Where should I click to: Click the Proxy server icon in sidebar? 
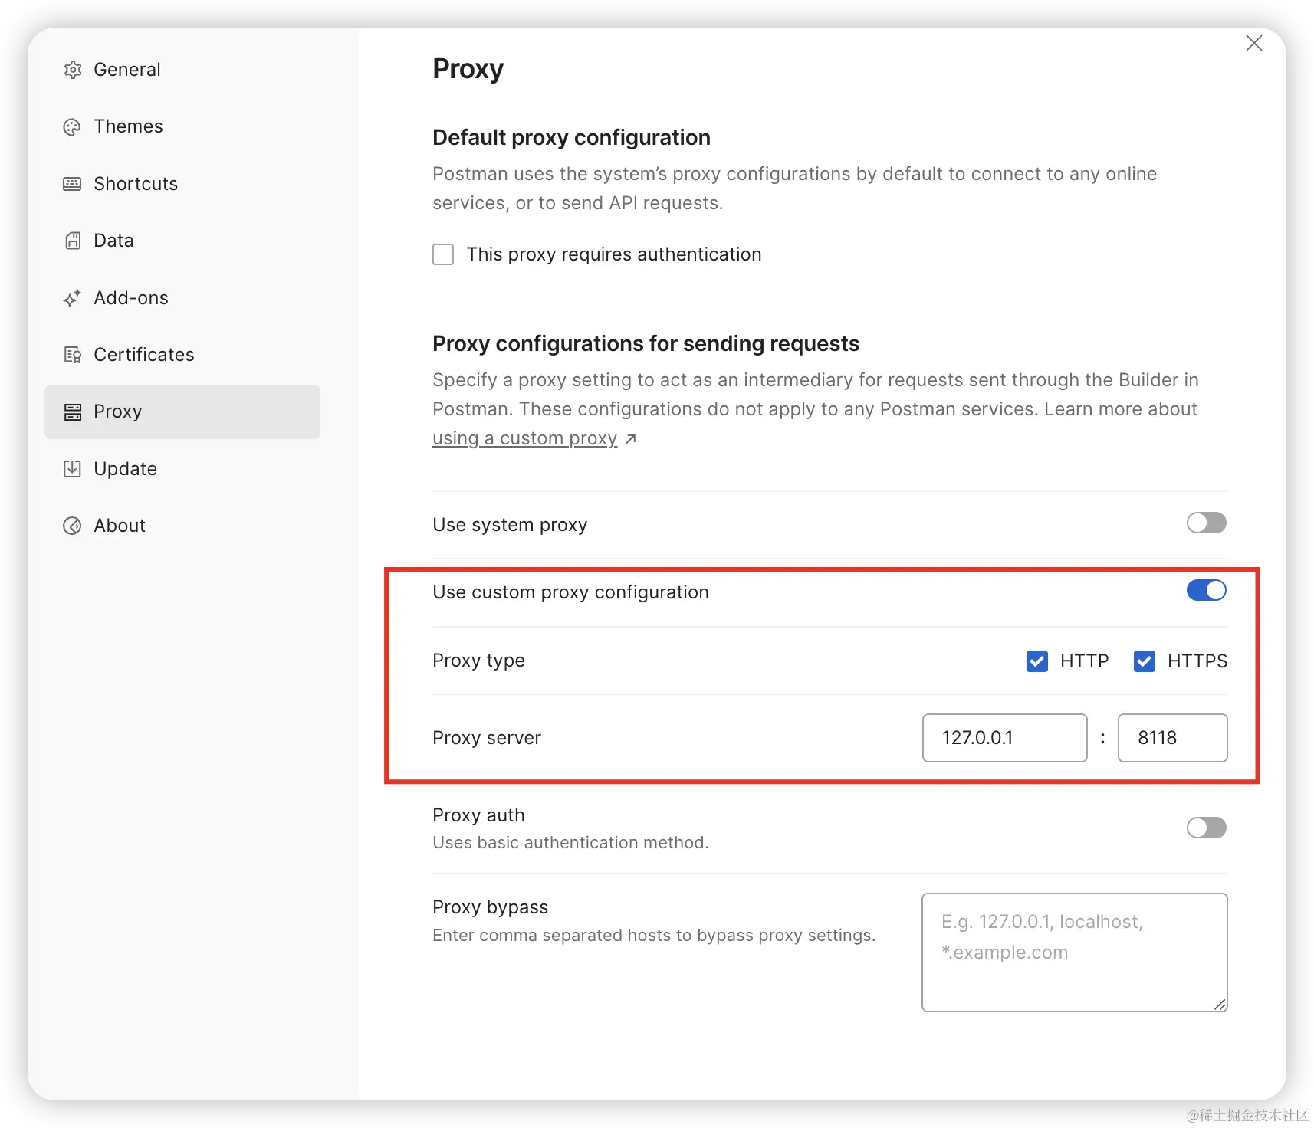coord(72,412)
